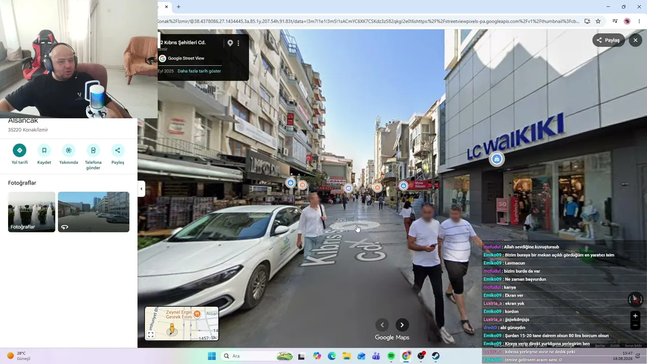Go to next Street View image arrow
The width and height of the screenshot is (647, 364).
402,325
